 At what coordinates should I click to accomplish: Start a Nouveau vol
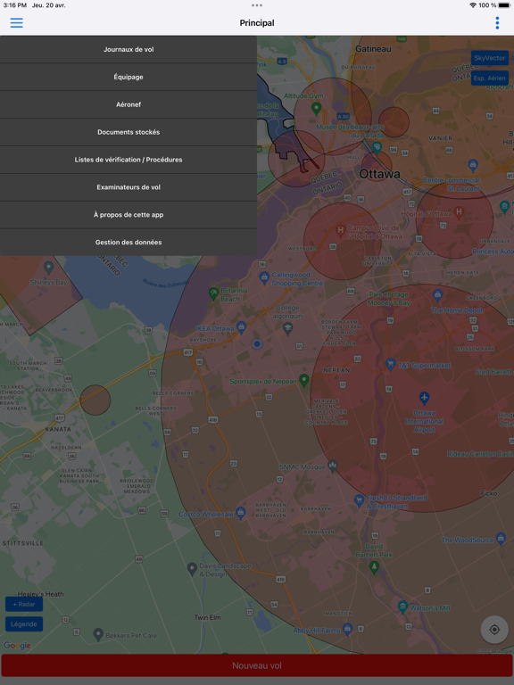[257, 665]
